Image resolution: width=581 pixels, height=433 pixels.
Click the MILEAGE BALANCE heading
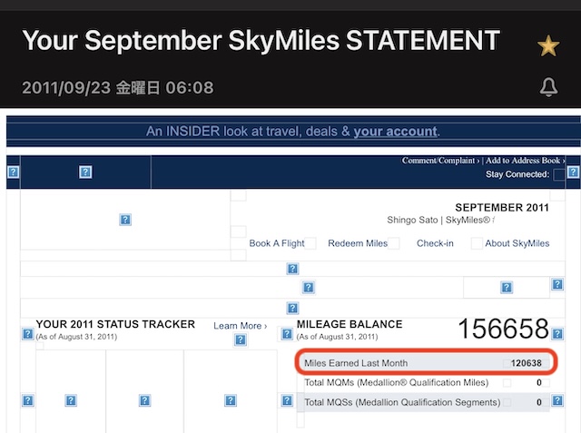point(350,324)
